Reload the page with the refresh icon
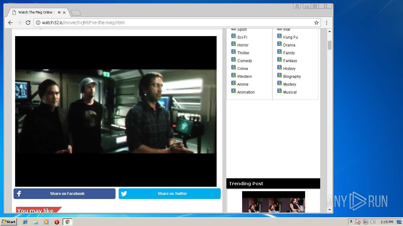The width and height of the screenshot is (403, 226). 28,23
